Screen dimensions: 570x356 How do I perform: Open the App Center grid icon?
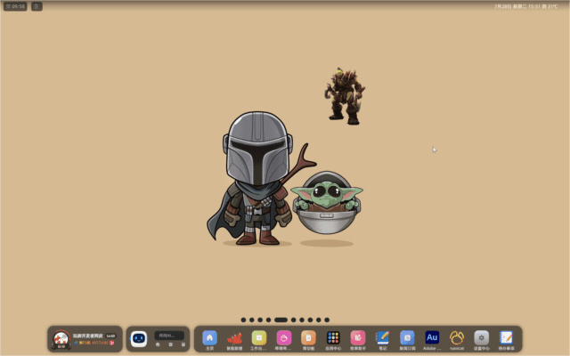(x=333, y=338)
